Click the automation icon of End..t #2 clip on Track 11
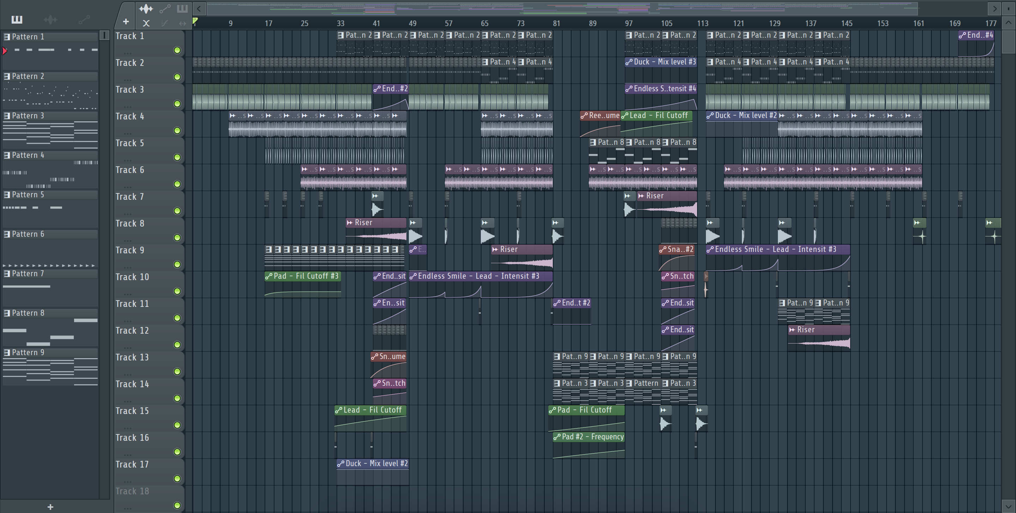 coord(557,303)
